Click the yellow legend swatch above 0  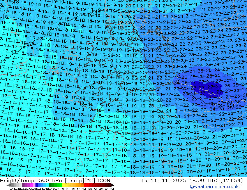[64, 185]
